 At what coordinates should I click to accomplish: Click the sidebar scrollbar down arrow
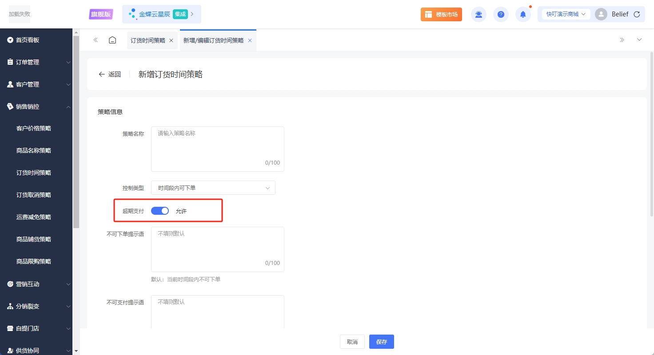(x=76, y=351)
